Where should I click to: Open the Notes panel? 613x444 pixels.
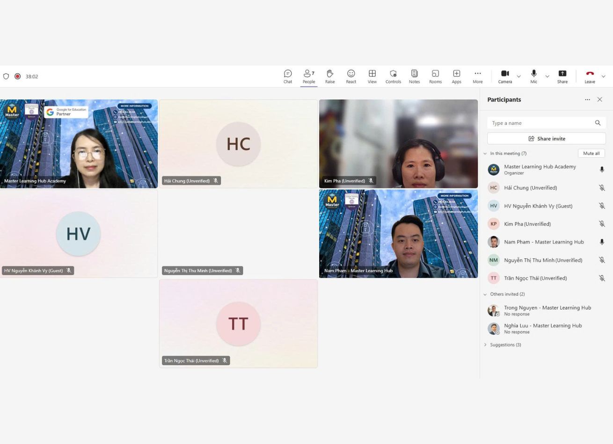pyautogui.click(x=414, y=76)
